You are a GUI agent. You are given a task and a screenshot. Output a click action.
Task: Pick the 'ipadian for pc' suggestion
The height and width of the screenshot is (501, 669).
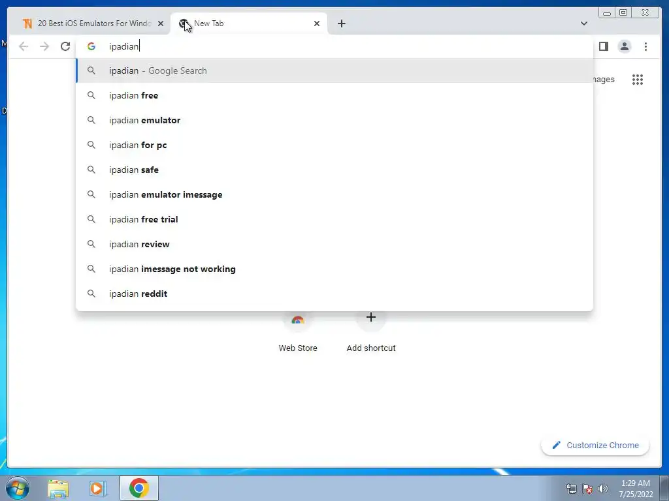[x=334, y=145]
